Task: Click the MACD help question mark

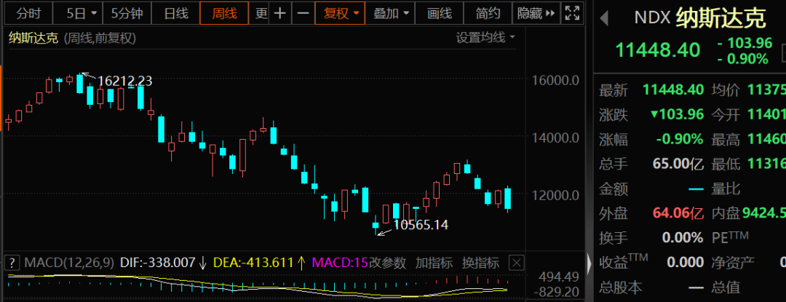Action: pos(12,263)
